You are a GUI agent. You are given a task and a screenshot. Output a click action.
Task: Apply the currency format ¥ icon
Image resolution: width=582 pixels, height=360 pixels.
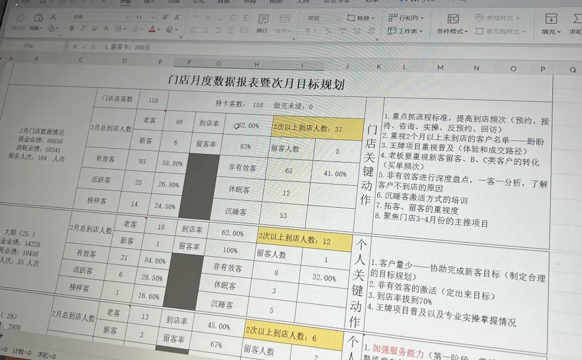point(307,31)
